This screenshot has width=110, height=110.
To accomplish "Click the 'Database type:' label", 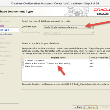I will pos(29,27).
